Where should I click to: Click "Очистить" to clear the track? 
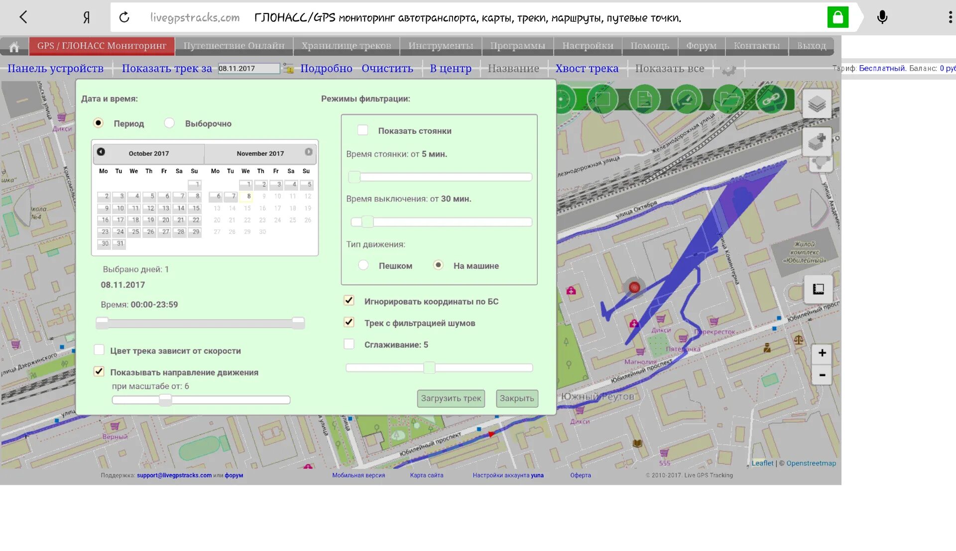[x=387, y=68]
